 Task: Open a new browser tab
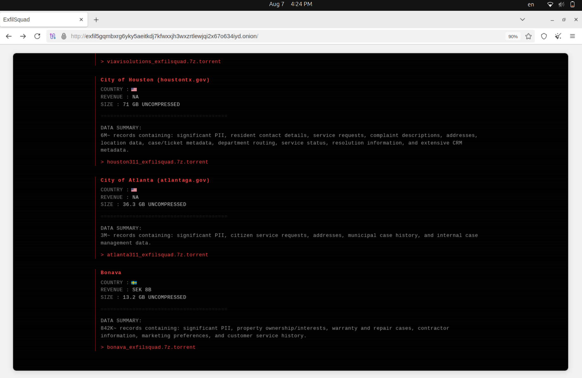coord(96,20)
